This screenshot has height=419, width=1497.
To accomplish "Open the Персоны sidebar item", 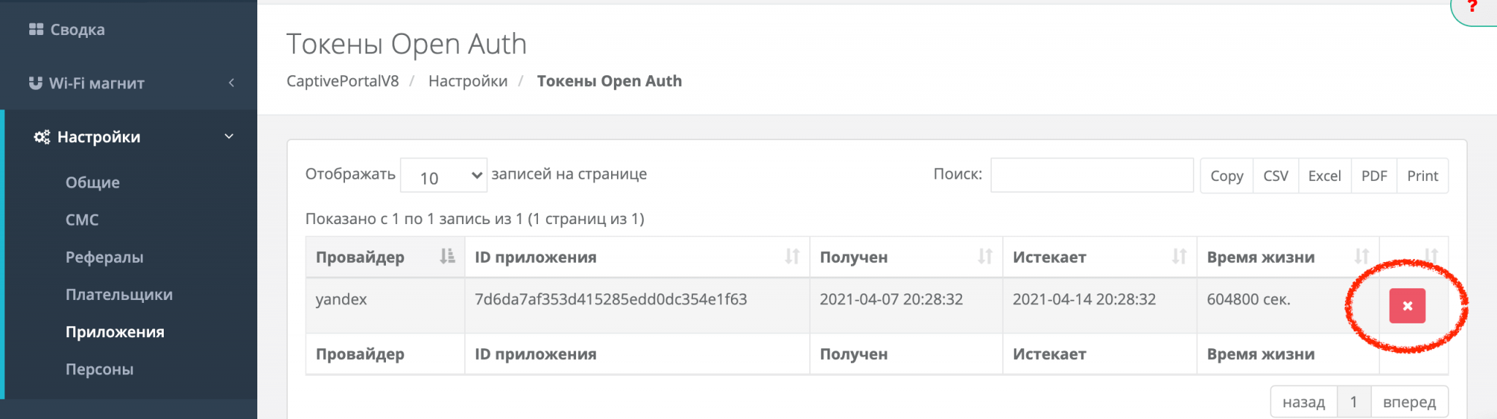I will pos(99,369).
